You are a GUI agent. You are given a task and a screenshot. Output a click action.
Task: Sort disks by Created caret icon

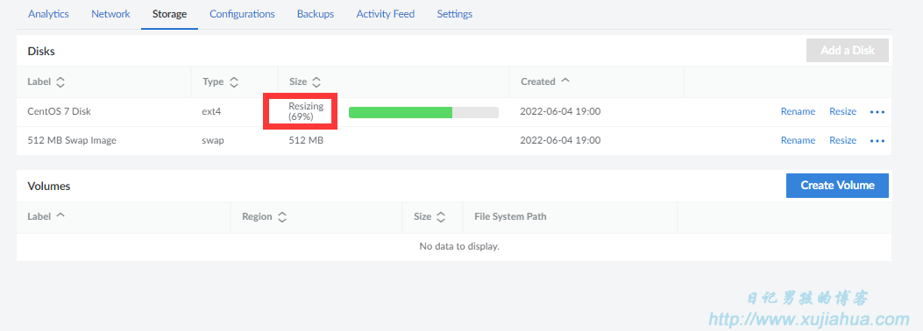[x=565, y=81]
